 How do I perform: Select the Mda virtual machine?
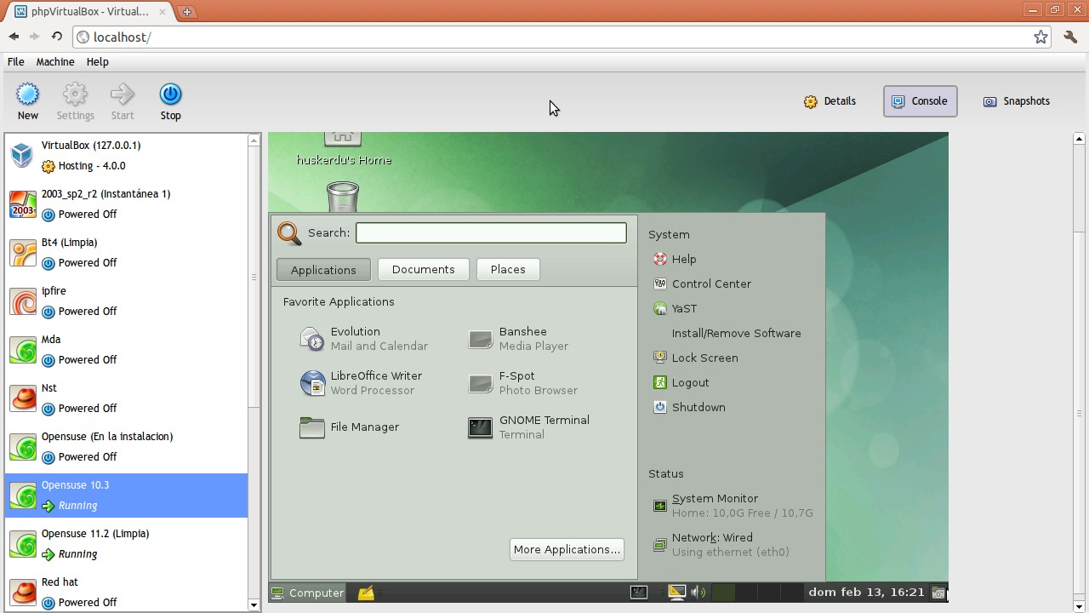point(127,350)
